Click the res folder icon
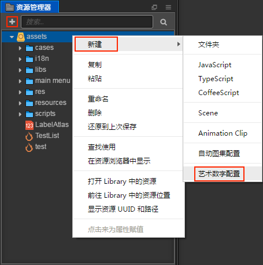 29,92
